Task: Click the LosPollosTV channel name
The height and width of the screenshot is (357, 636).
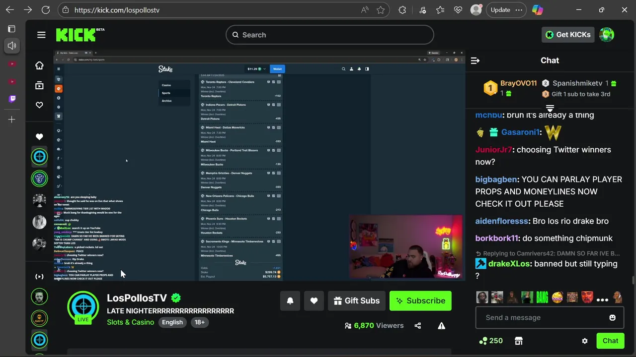Action: point(137,298)
